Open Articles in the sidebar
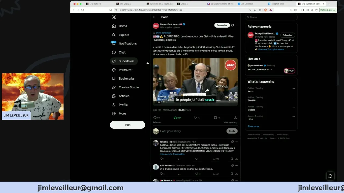 click(x=121, y=96)
